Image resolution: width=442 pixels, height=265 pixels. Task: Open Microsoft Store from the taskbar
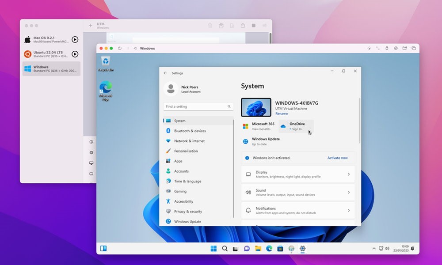(x=280, y=248)
